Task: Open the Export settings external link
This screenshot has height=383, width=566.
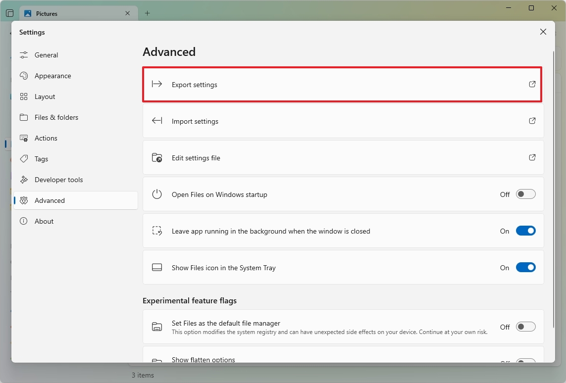Action: point(532,84)
